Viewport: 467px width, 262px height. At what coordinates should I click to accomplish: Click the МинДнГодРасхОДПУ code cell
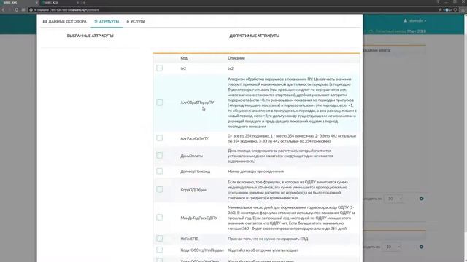click(199, 218)
